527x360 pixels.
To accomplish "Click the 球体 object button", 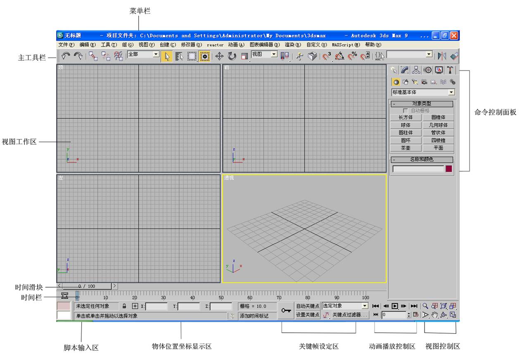I will [x=406, y=125].
